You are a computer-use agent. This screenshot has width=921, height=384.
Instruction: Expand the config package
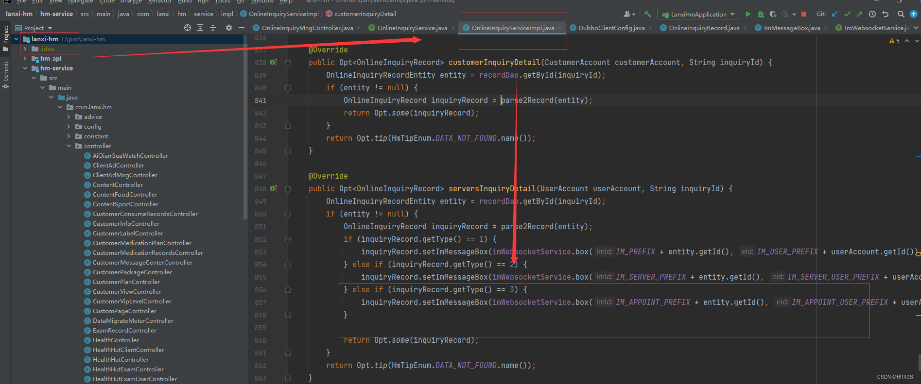pos(69,126)
